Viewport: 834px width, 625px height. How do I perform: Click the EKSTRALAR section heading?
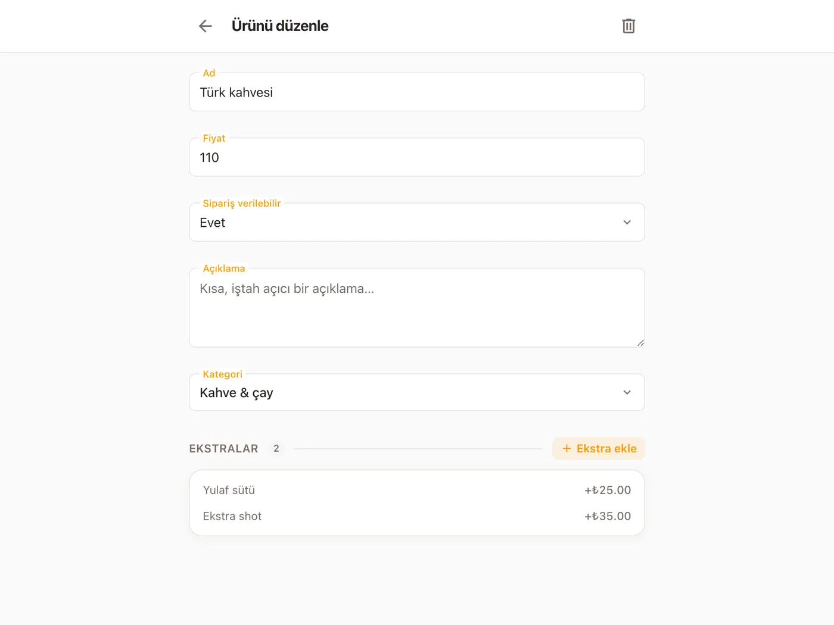[224, 449]
